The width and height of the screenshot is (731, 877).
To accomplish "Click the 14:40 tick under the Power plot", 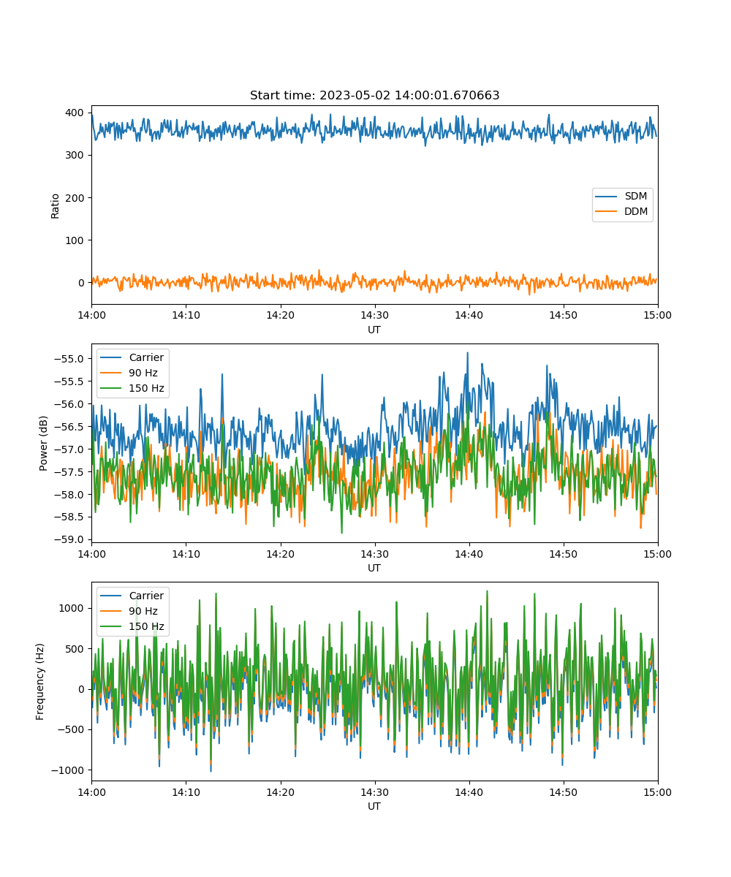I will 469,554.
